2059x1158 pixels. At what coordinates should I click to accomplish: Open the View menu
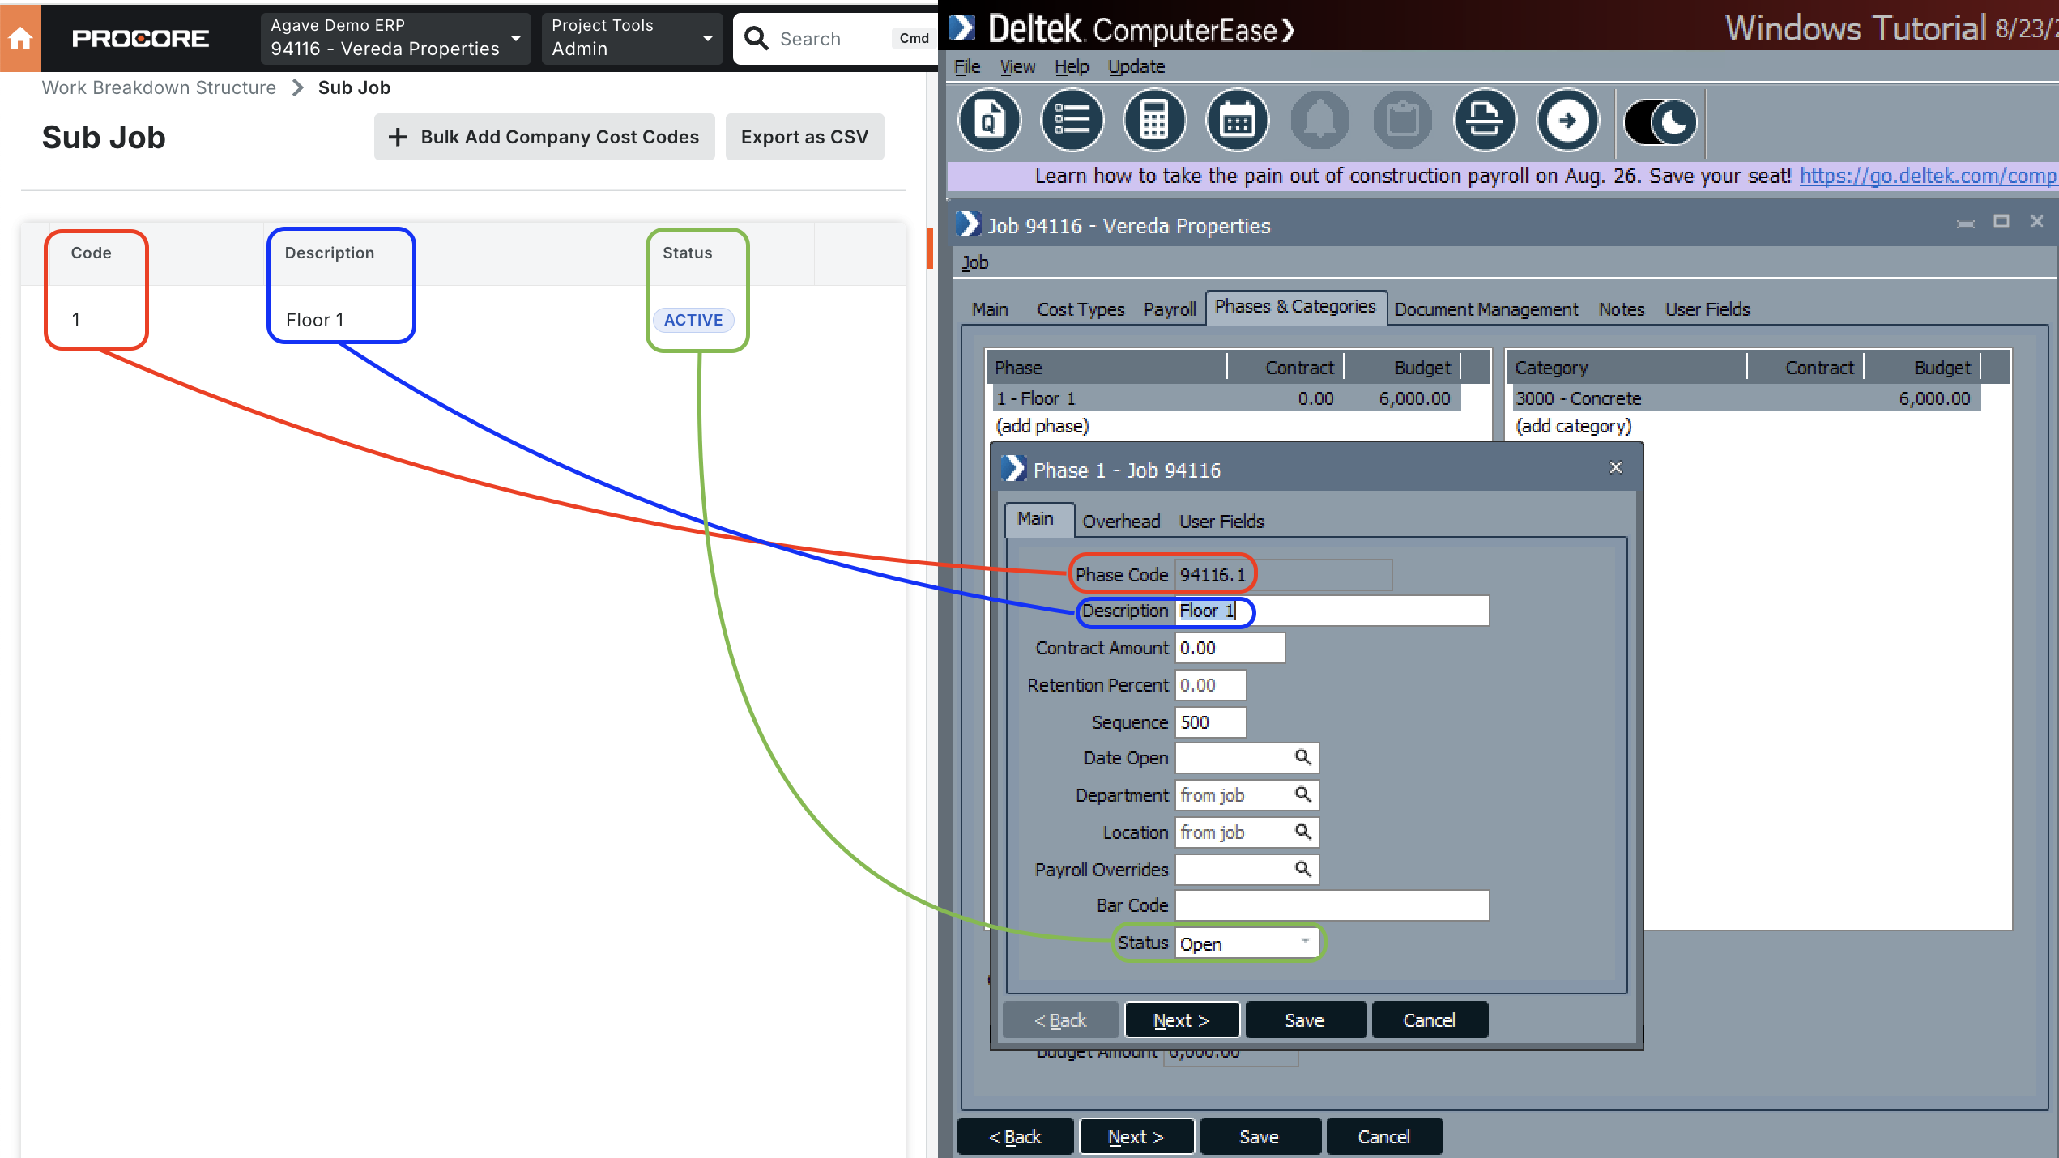coord(1017,66)
